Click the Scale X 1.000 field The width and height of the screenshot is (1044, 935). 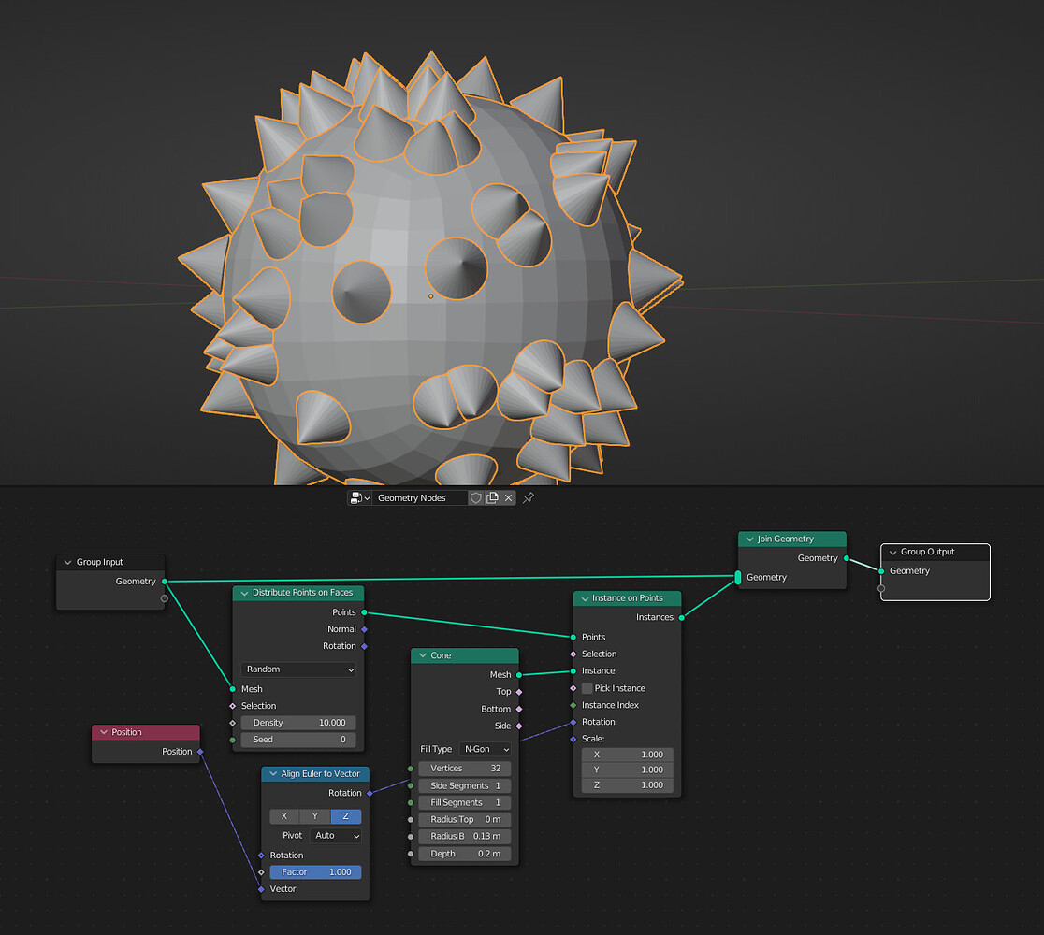pyautogui.click(x=627, y=755)
